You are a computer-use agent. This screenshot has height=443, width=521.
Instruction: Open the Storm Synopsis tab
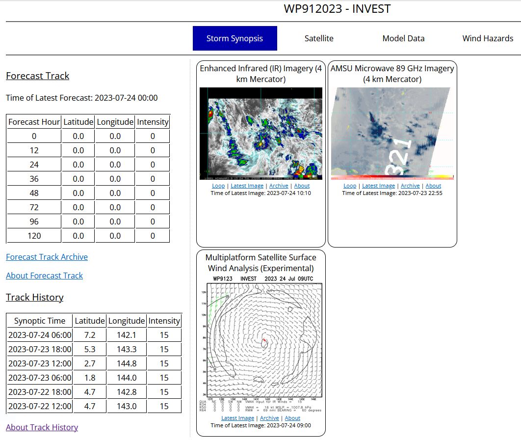click(234, 38)
